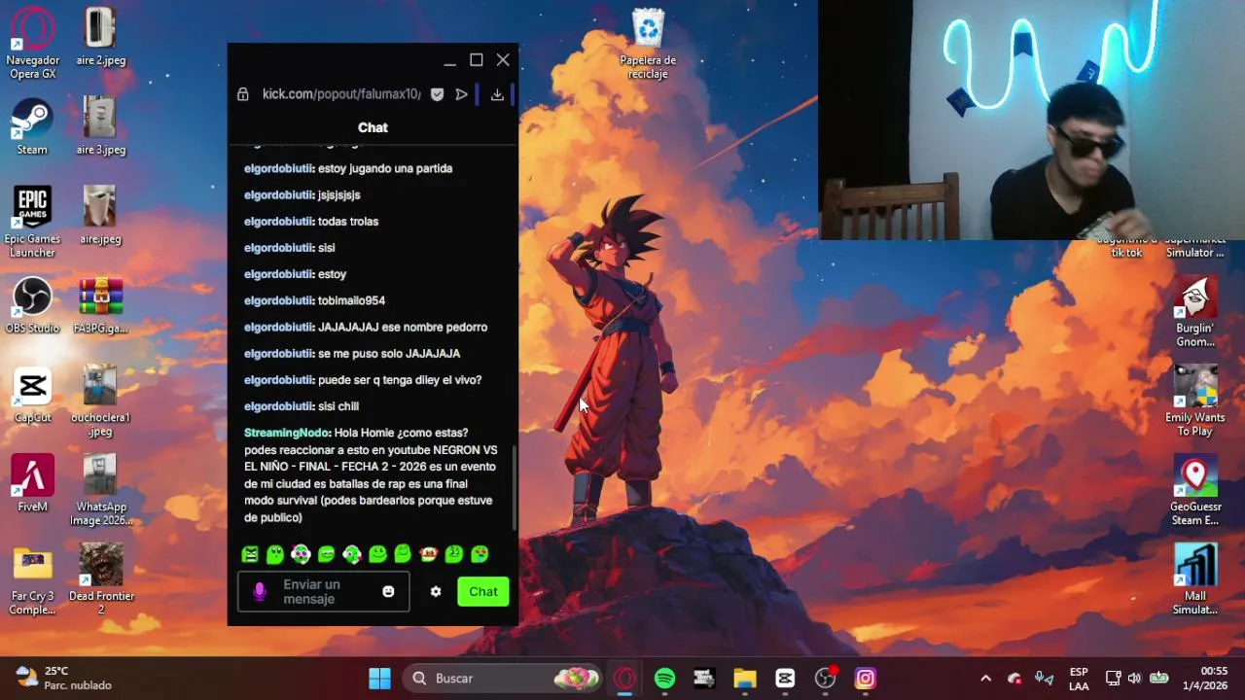1245x700 pixels.
Task: Select the FiveM desktop shortcut
Action: point(32,483)
